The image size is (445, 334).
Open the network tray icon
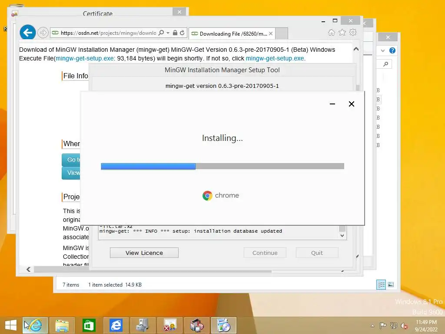click(x=393, y=325)
